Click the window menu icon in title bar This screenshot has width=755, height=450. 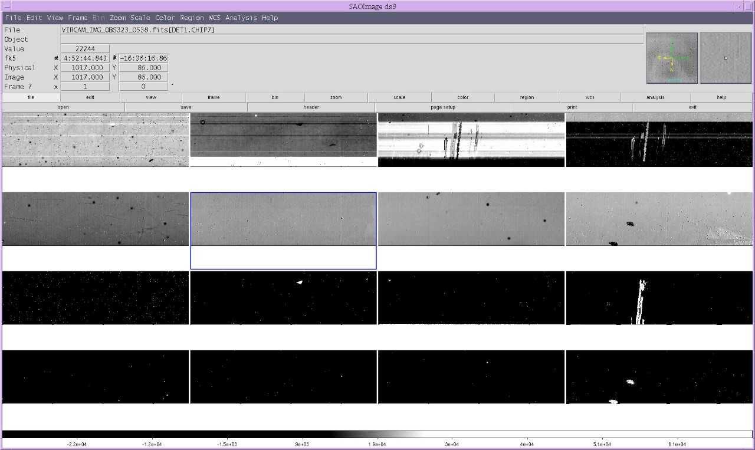click(x=6, y=6)
